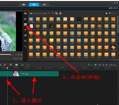Click the Add to Favorites library toolbar icon
The height and width of the screenshot is (105, 119).
49,13
